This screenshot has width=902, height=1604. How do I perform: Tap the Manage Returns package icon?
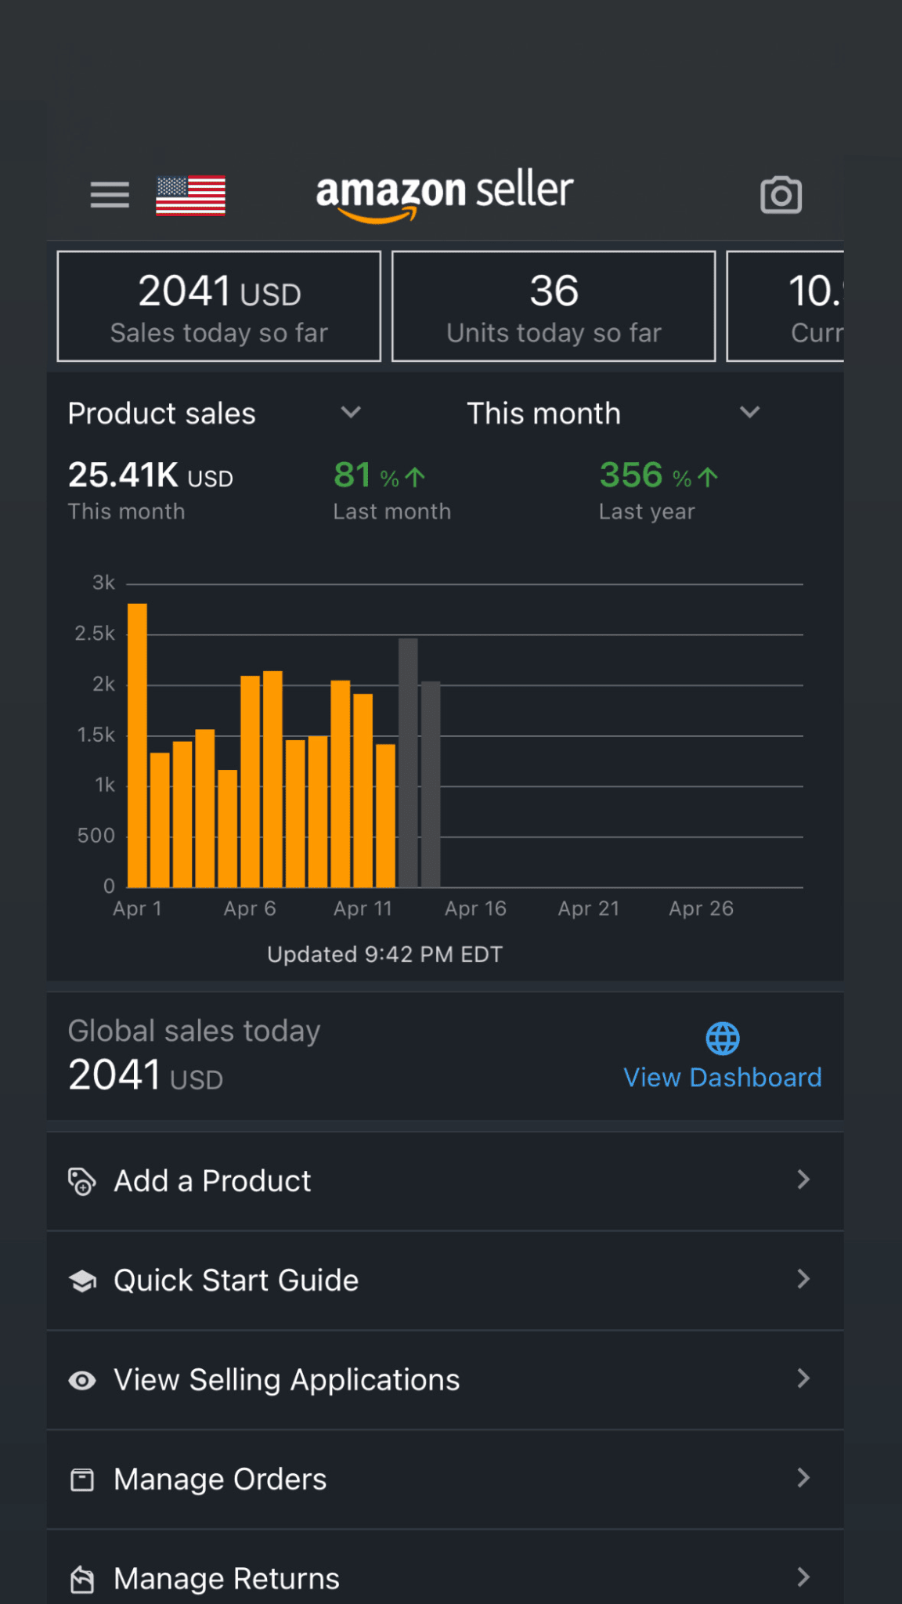pos(82,1579)
